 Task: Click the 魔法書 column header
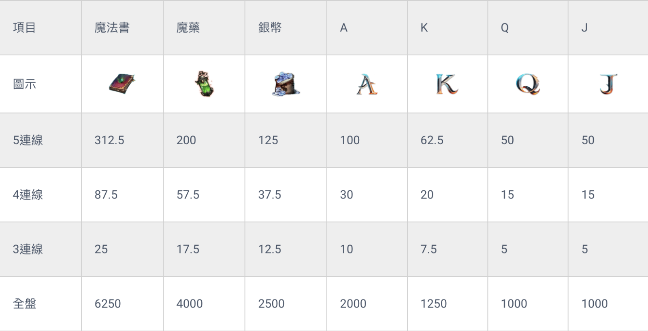112,27
